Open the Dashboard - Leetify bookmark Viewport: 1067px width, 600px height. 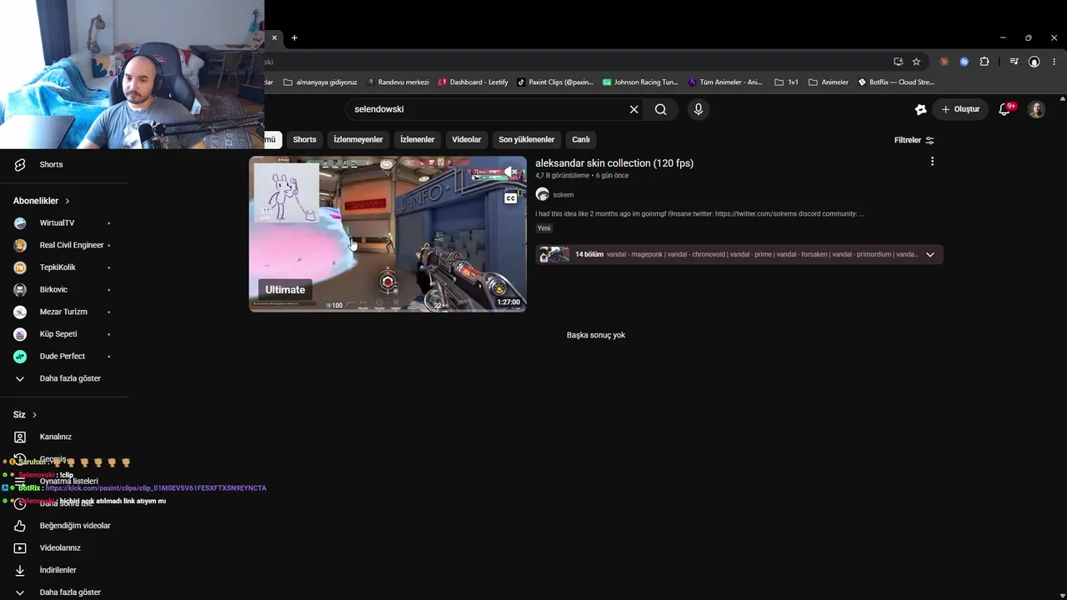(473, 82)
